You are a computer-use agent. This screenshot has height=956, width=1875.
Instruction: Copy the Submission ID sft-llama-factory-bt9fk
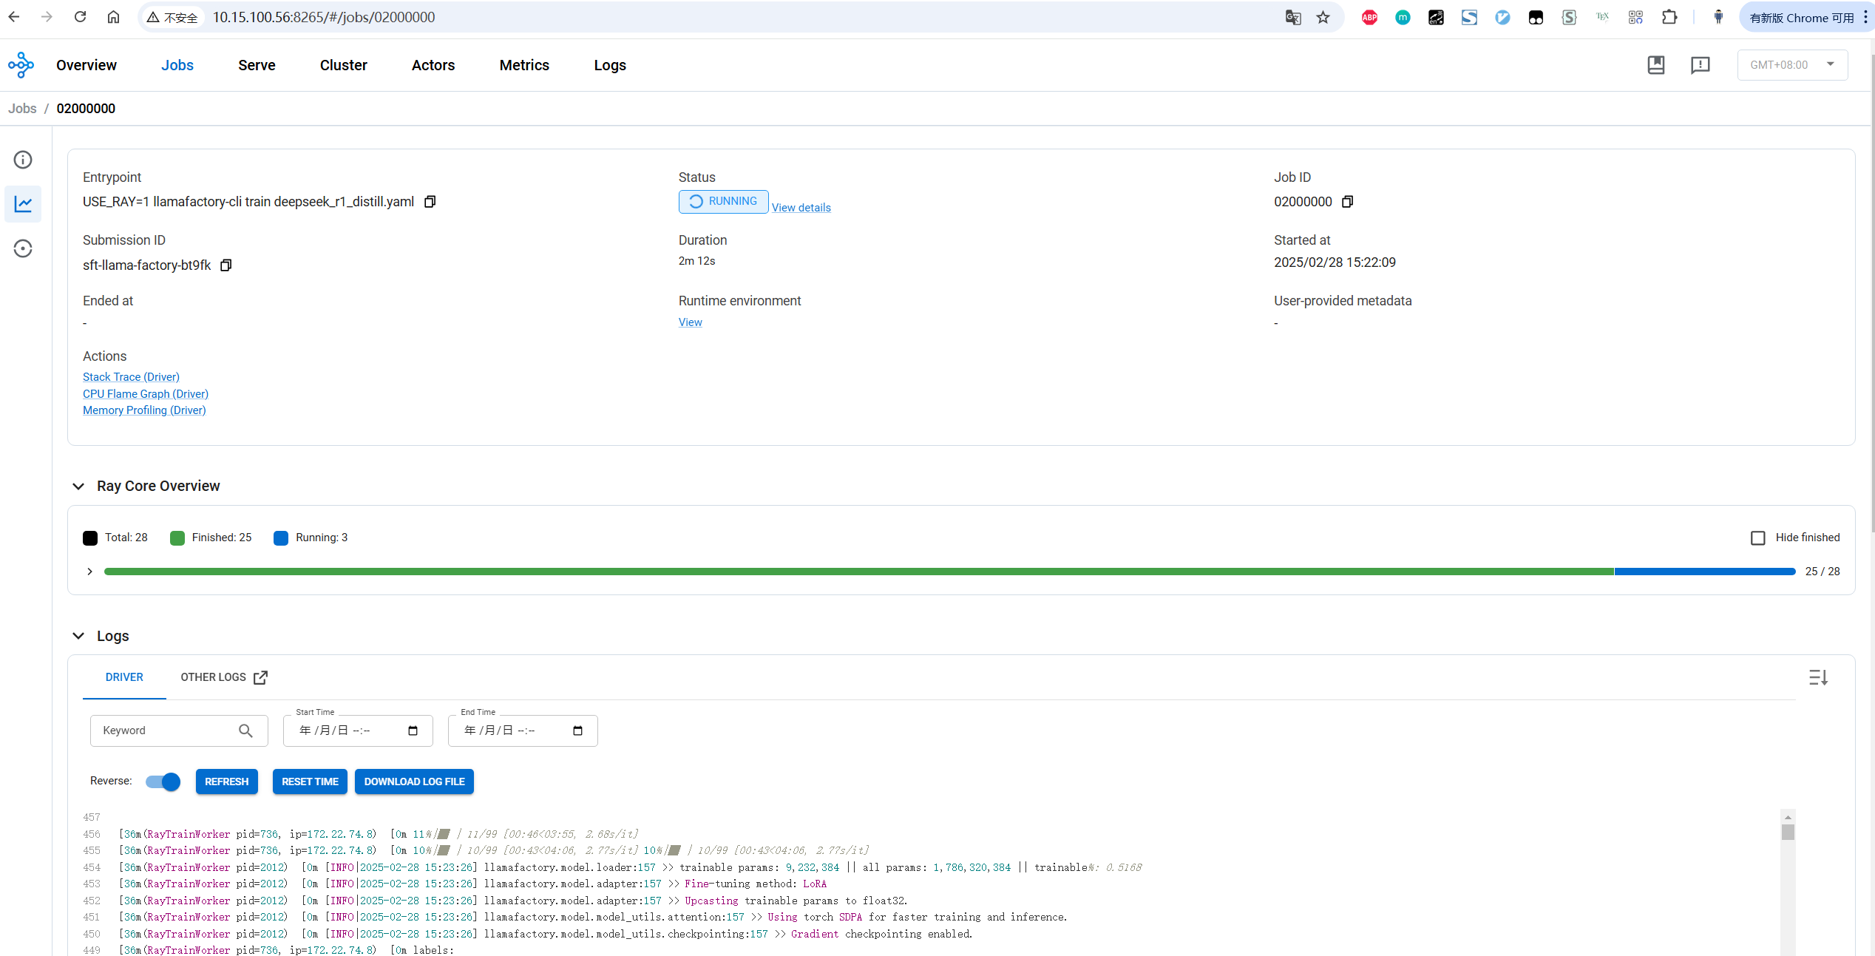tap(226, 265)
